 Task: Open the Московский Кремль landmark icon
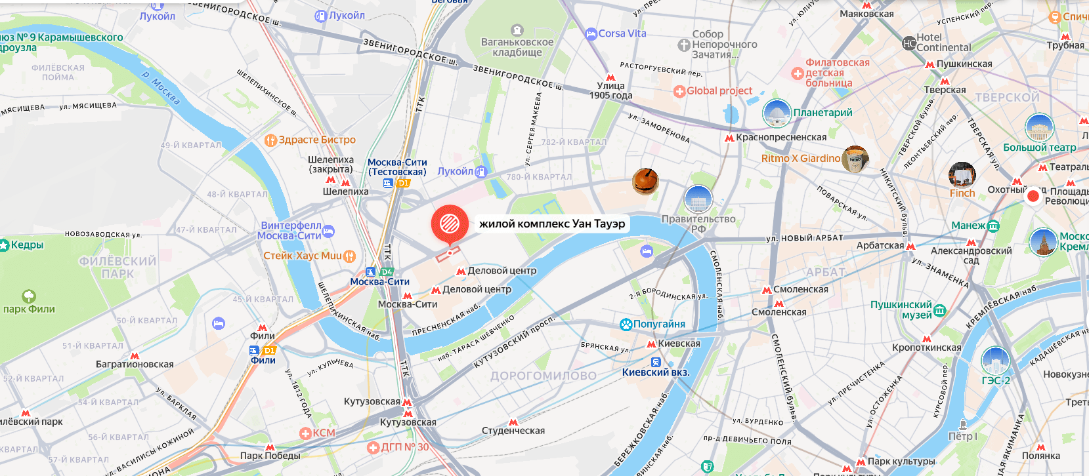(x=1043, y=242)
